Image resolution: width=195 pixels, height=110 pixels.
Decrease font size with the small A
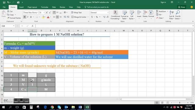[50, 13]
